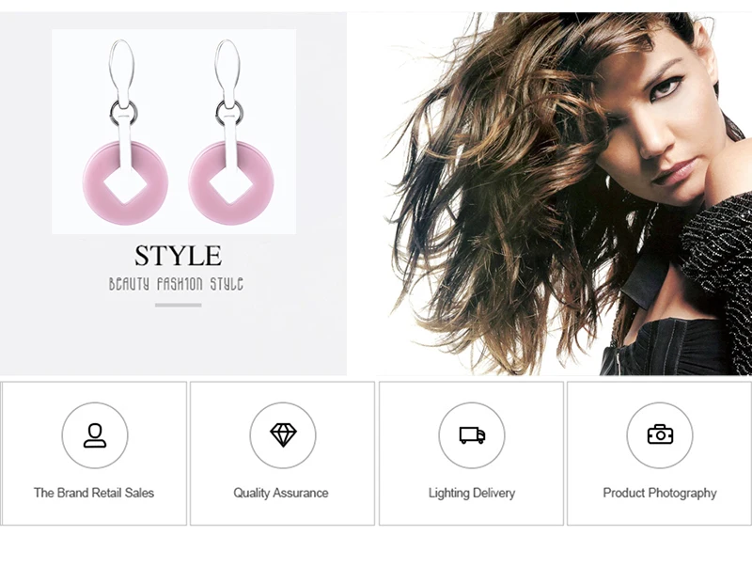Viewport: 752px width, 567px height.
Task: Click the right pink earring image
Action: click(x=230, y=132)
